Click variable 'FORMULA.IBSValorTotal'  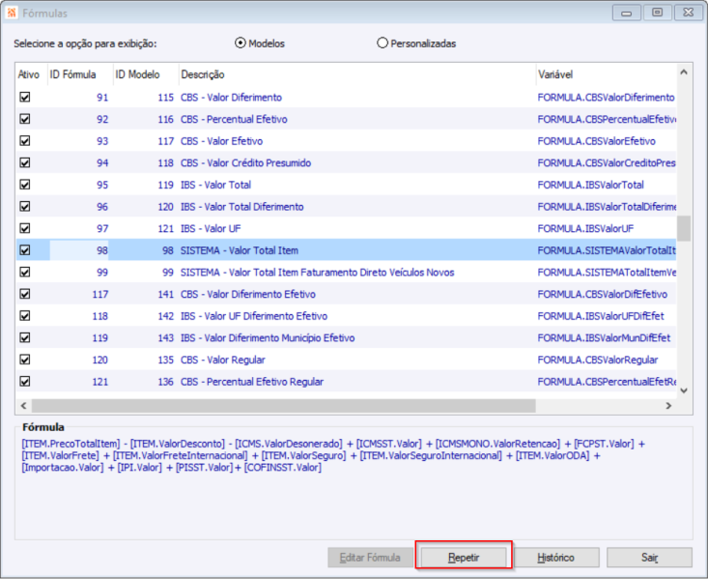pyautogui.click(x=590, y=185)
